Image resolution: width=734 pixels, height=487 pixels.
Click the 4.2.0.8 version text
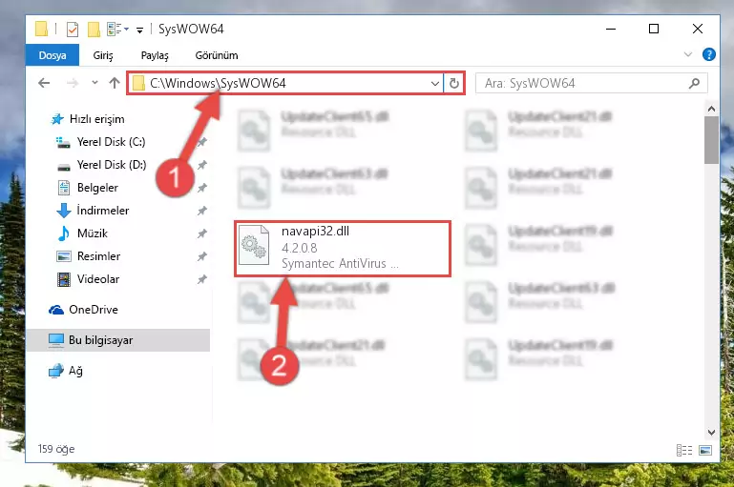coord(299,248)
